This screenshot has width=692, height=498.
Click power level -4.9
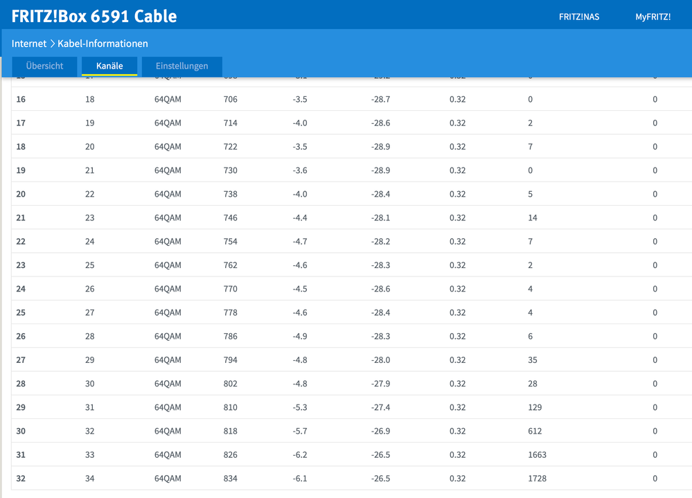[300, 337]
